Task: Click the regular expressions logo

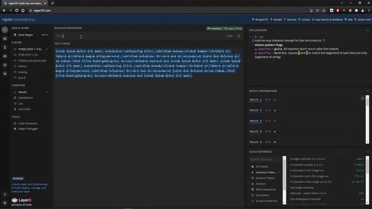Action: [x=18, y=20]
